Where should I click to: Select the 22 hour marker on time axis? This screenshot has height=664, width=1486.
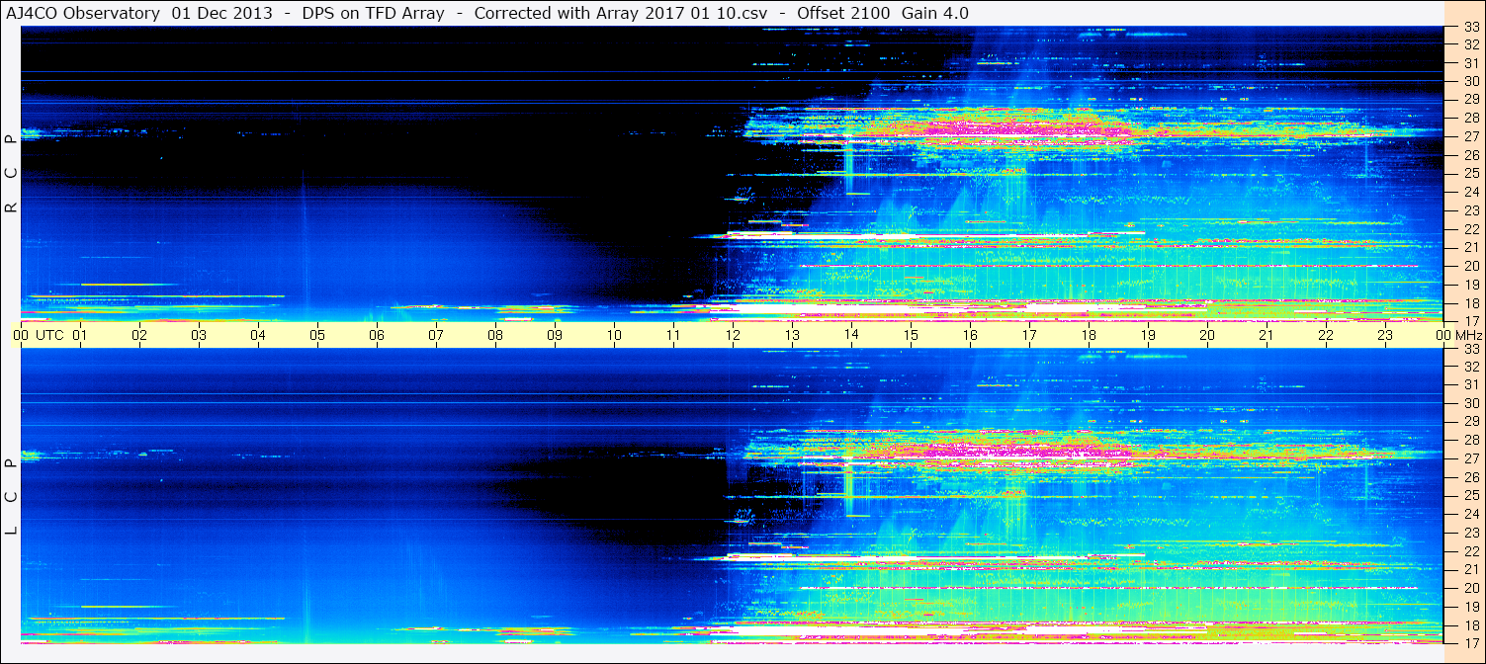pos(1326,335)
